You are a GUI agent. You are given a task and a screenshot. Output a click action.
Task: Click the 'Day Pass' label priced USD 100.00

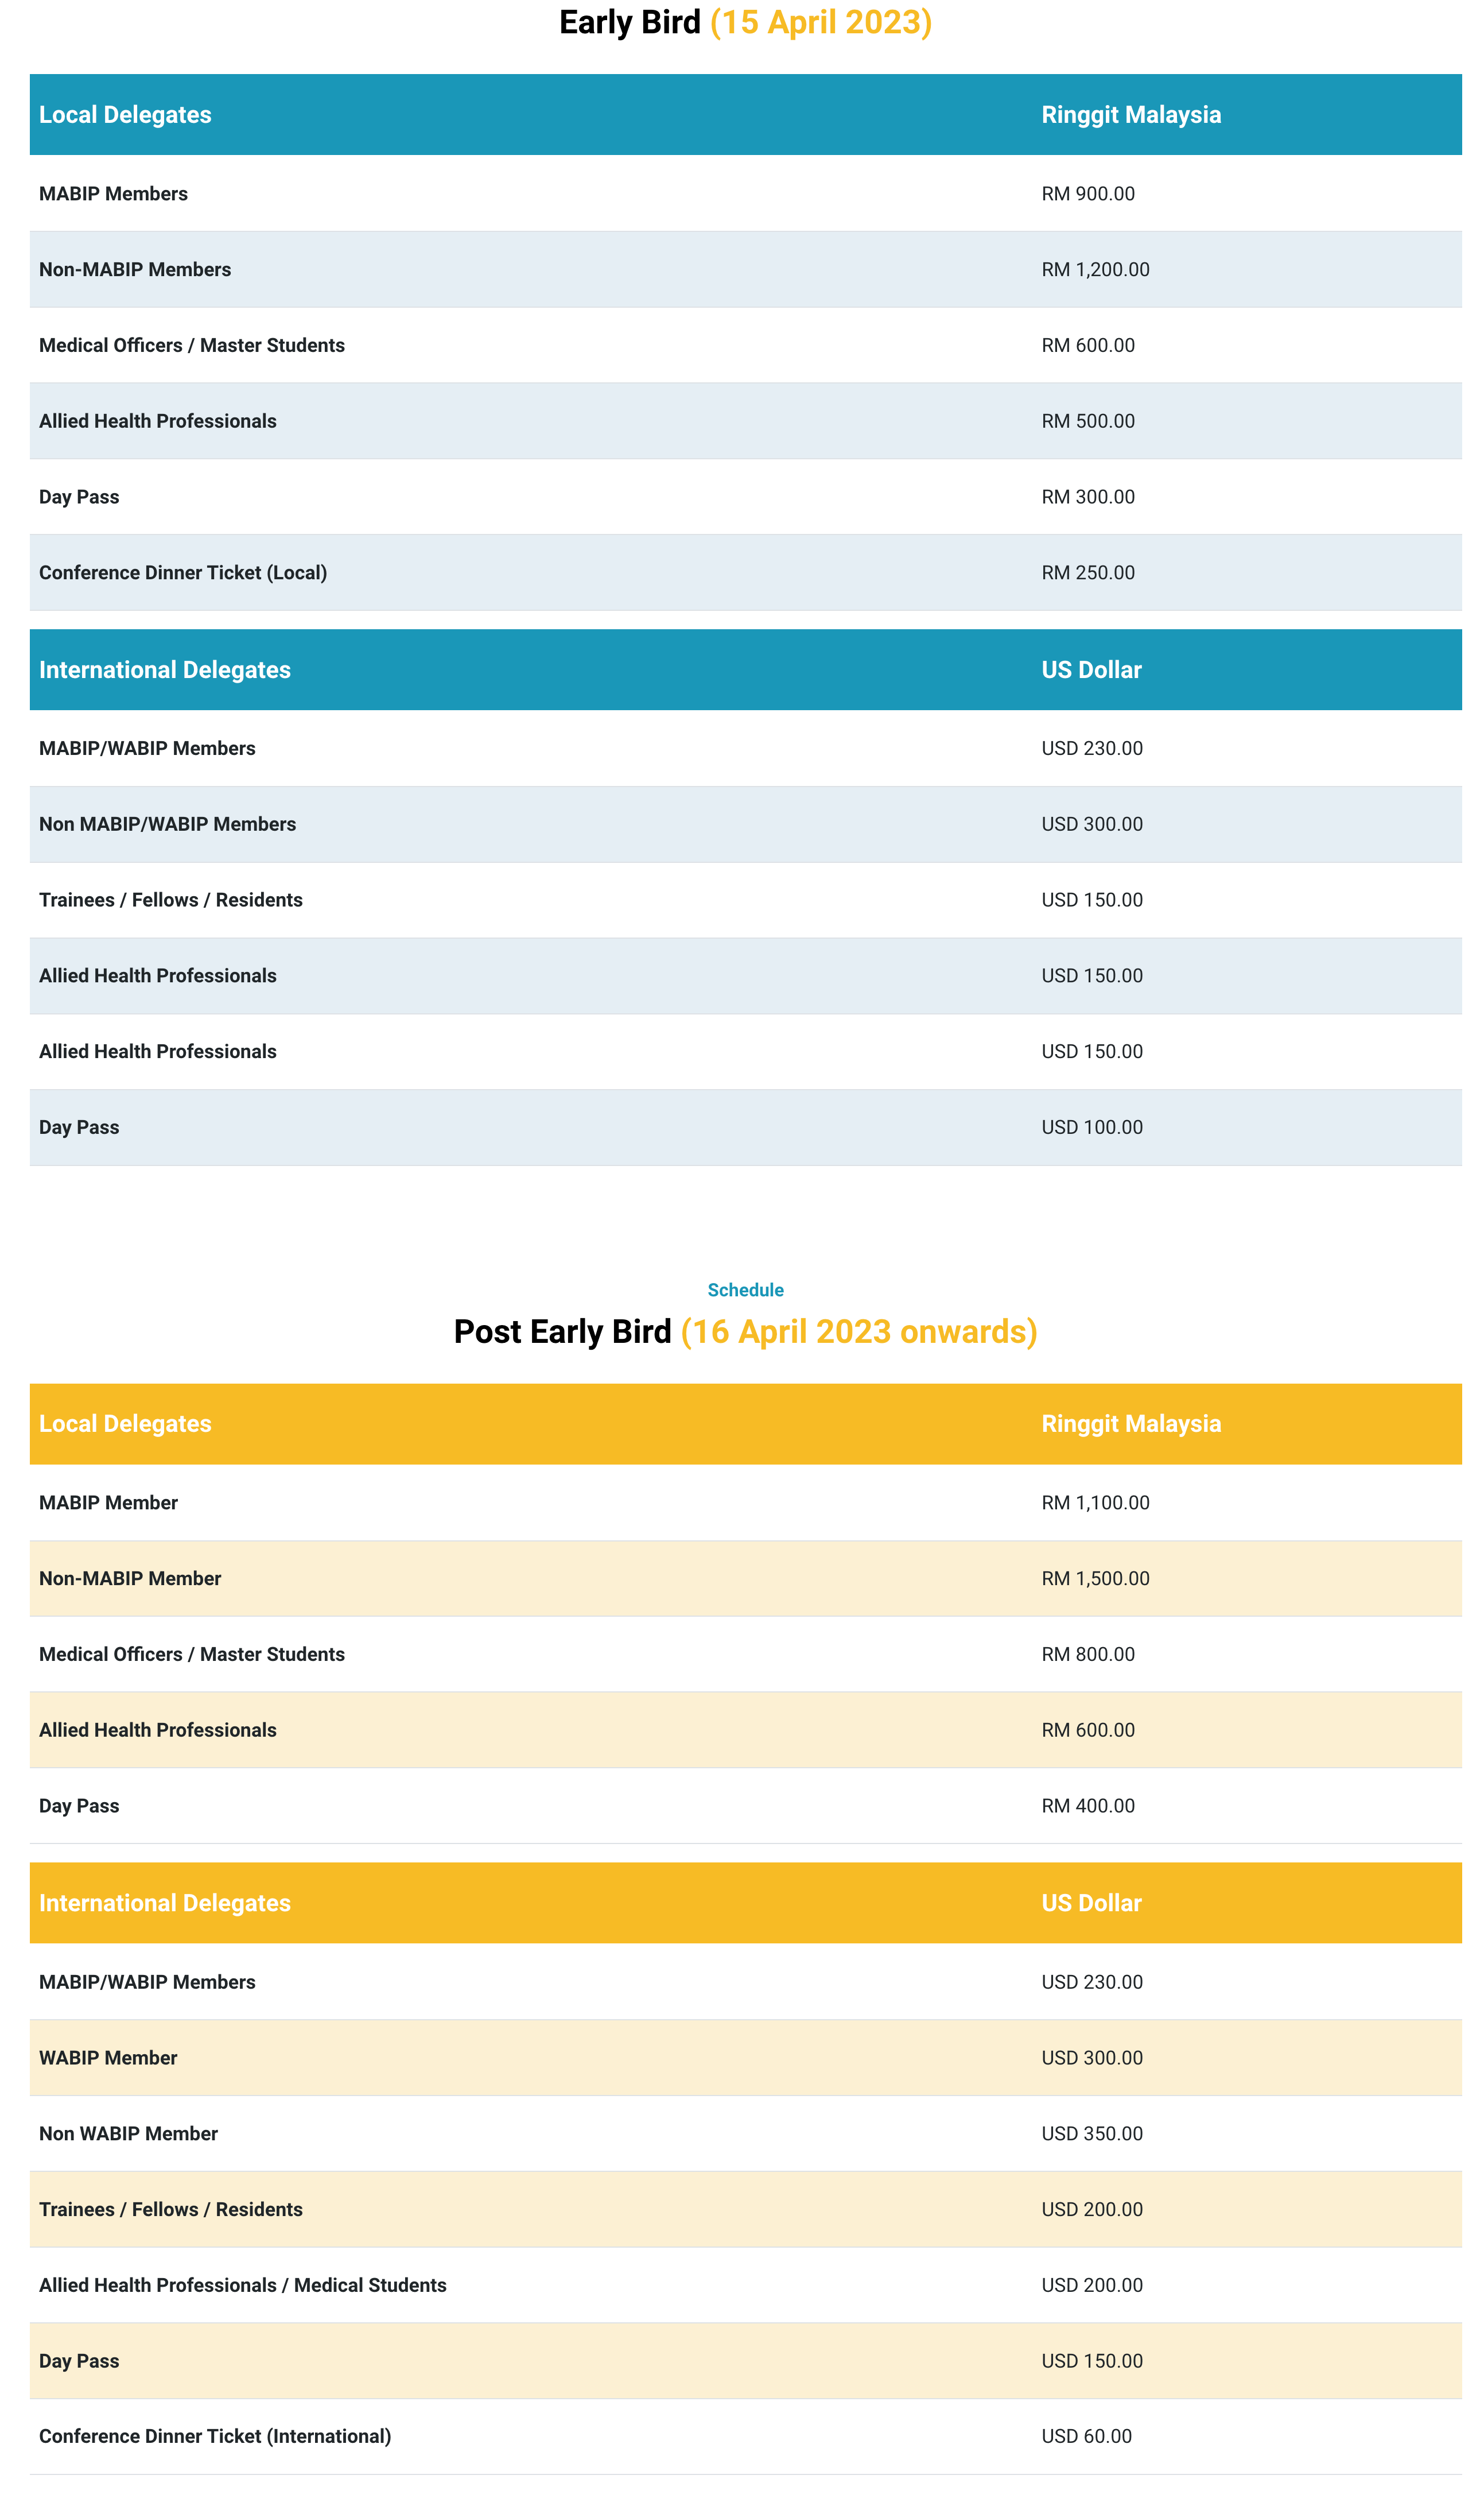tap(79, 1128)
